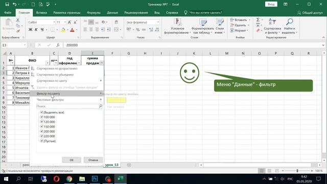327x184 pixels.
Task: Expand the Формат cells dropdown
Action: (x=247, y=31)
